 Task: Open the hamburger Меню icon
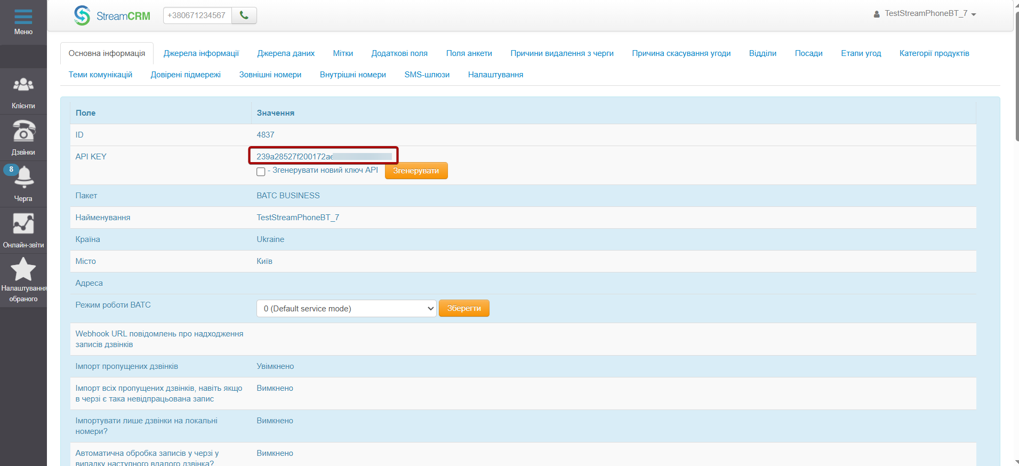[x=23, y=17]
